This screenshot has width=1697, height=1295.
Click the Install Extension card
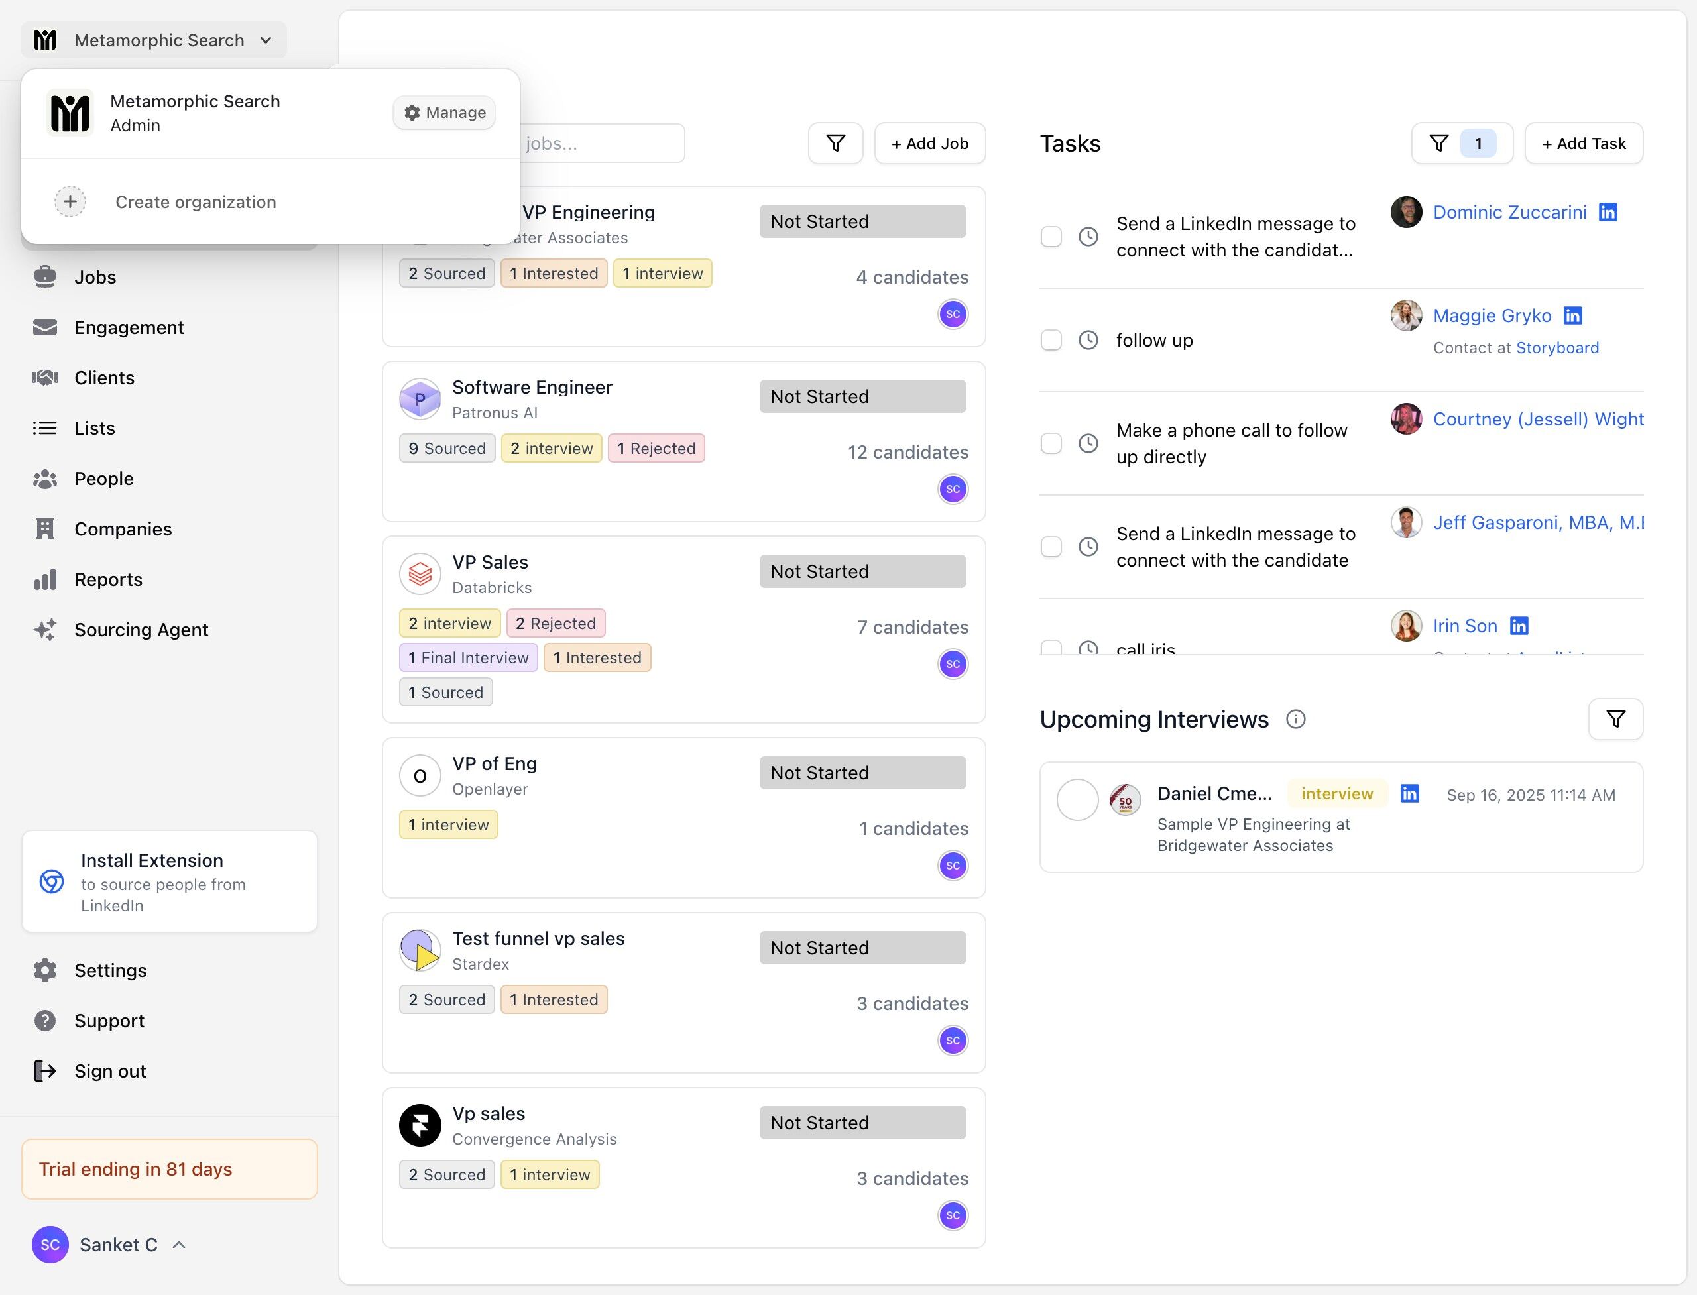coord(170,882)
